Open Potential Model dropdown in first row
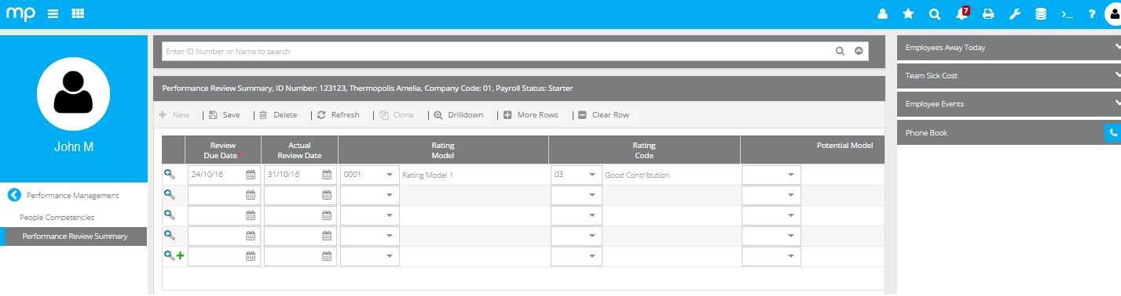Screen dimensions: 1121x296 791,175
